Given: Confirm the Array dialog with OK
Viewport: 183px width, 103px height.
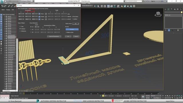Looking at the screenshot, I should [68, 36].
